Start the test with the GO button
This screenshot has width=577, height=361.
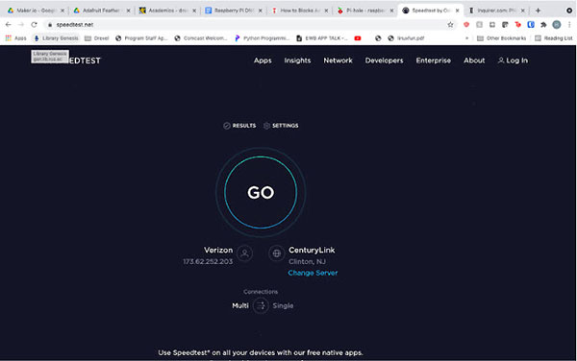pos(261,192)
